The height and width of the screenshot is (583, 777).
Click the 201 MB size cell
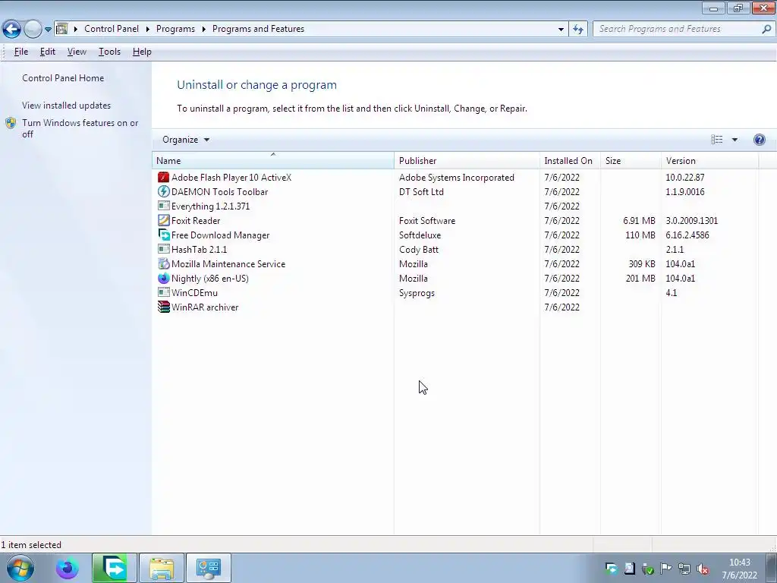(x=640, y=278)
